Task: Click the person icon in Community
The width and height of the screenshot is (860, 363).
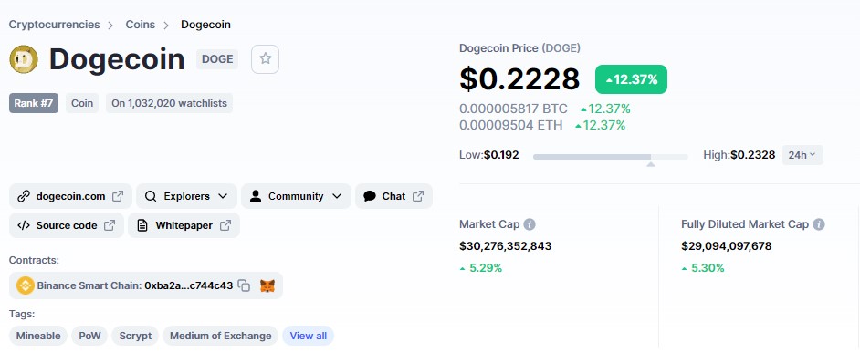Action: click(255, 196)
